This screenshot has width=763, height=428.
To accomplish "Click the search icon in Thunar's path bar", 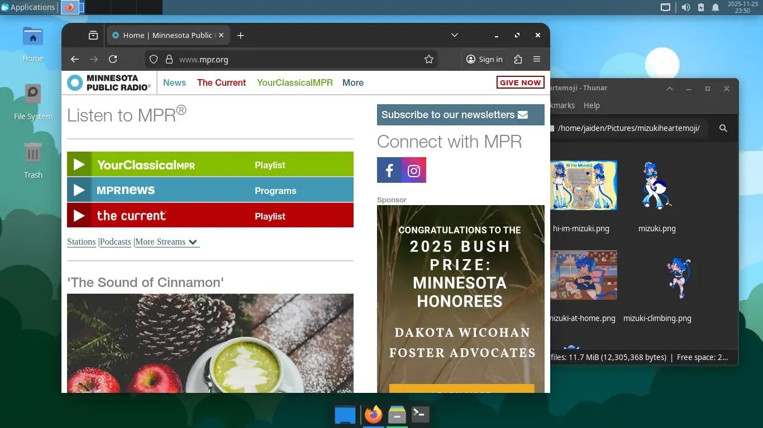I will point(723,128).
